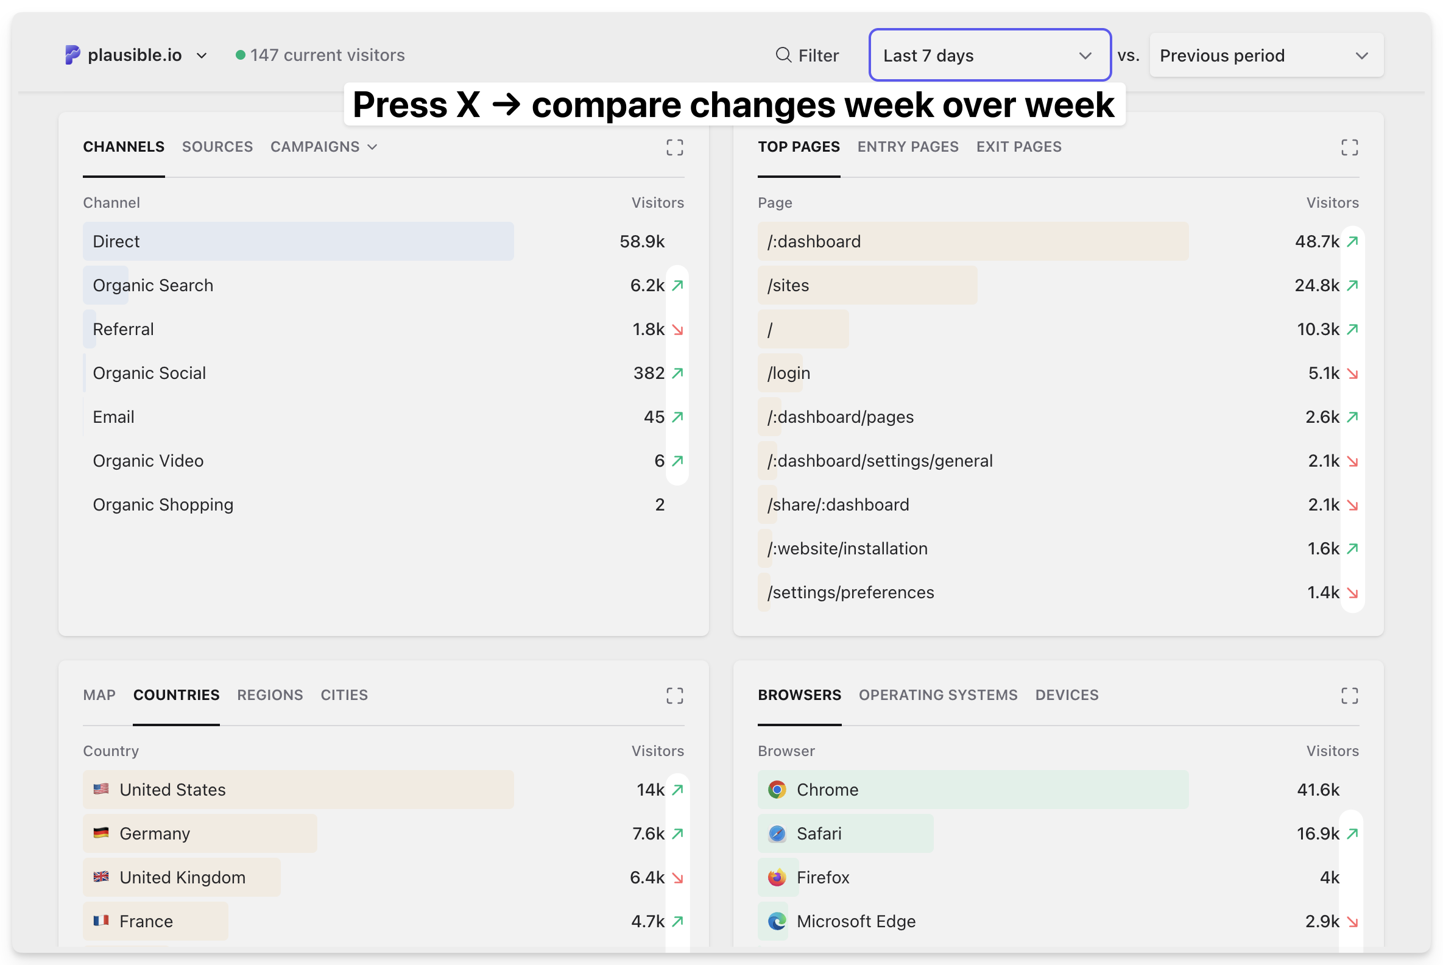
Task: Switch to the Map tab
Action: pyautogui.click(x=99, y=695)
